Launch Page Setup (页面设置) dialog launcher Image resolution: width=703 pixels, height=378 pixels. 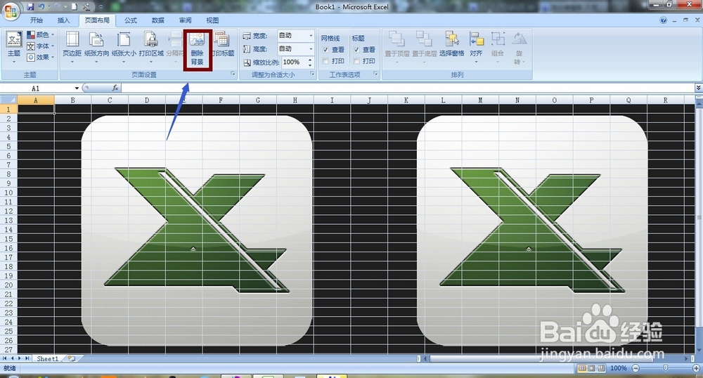tap(233, 74)
